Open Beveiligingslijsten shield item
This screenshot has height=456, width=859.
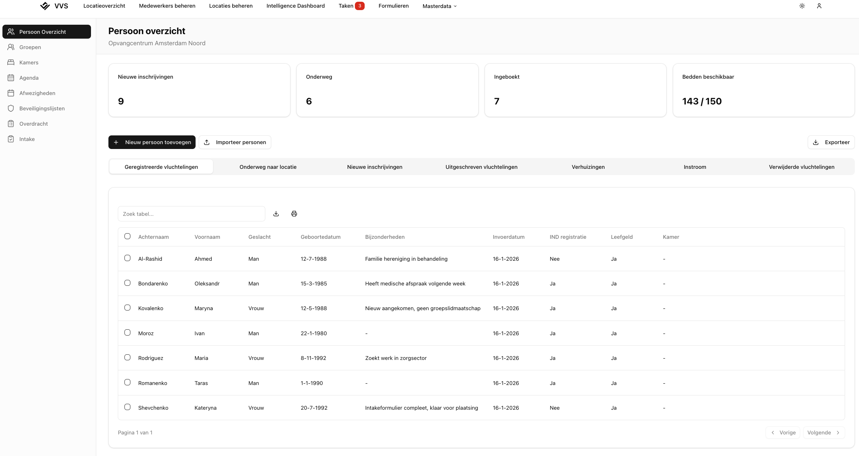pos(42,109)
